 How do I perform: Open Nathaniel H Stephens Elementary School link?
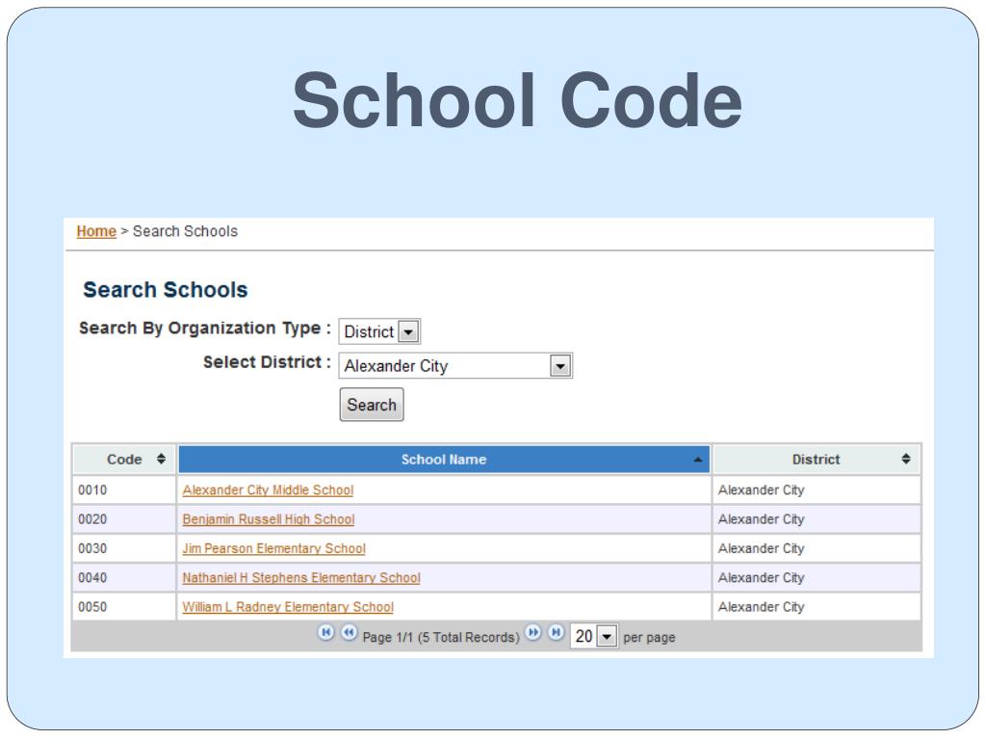[x=301, y=578]
